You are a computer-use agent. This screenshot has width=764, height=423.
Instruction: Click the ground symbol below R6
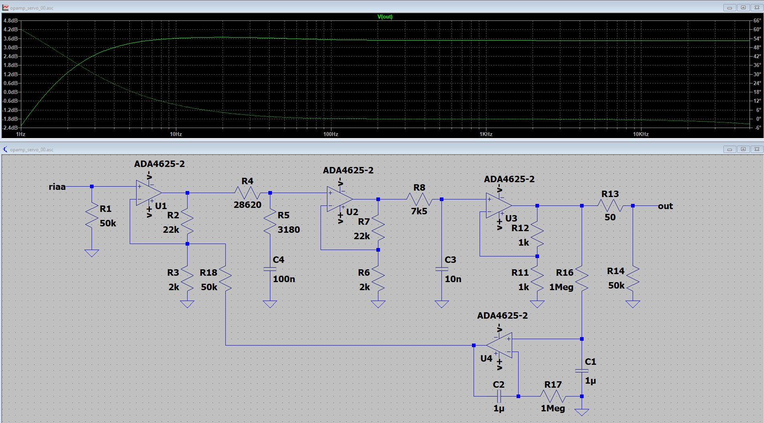point(378,304)
